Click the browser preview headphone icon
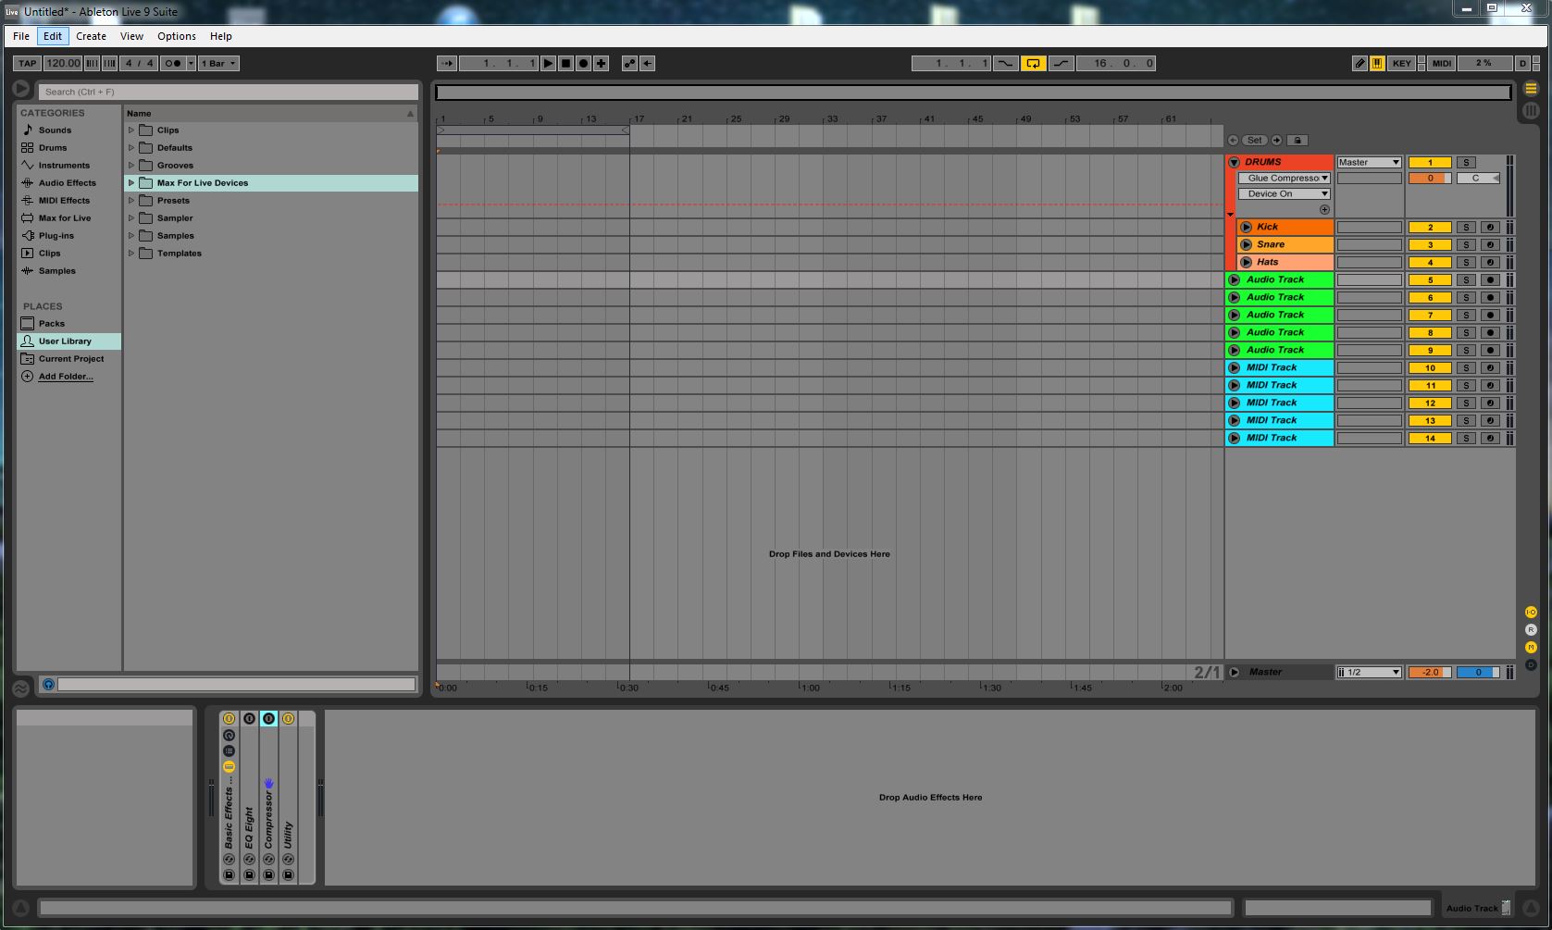This screenshot has height=930, width=1552. pos(49,685)
